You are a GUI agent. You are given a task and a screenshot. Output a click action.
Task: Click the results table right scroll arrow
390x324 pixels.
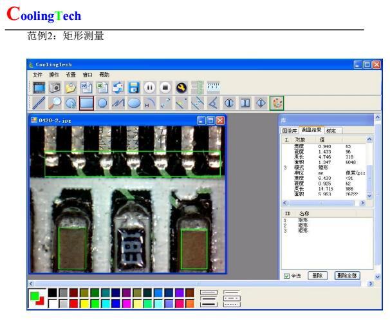click(x=362, y=203)
